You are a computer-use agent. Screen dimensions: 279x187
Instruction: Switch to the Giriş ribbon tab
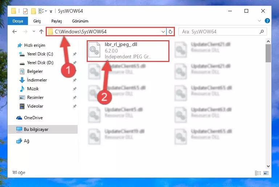click(37, 21)
